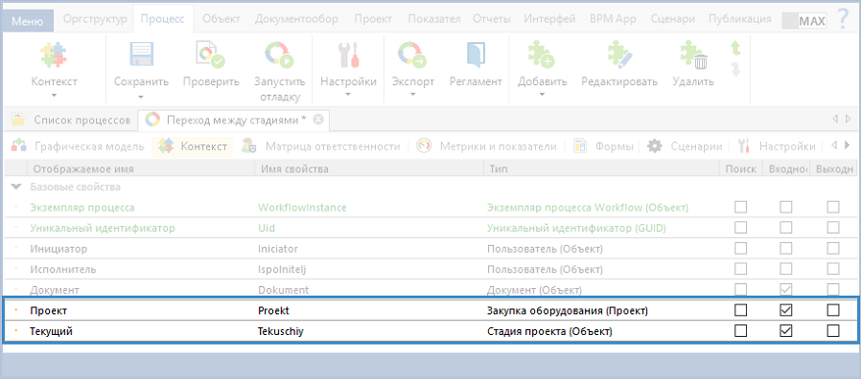Move property down with gray arrow
This screenshot has height=379, width=861.
735,69
